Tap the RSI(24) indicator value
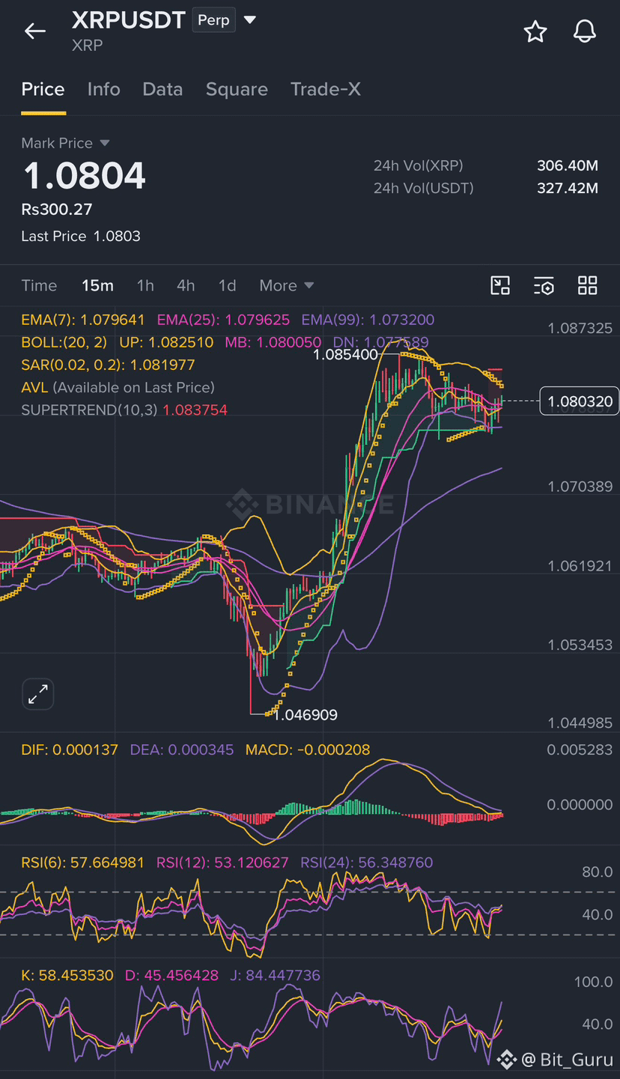 click(x=366, y=863)
